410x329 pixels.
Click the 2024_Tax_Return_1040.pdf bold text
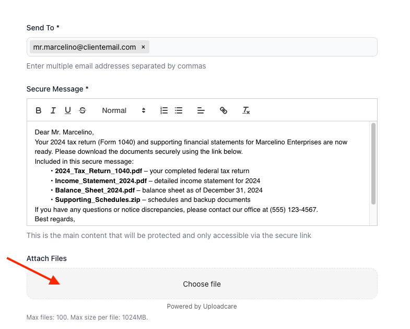98,171
